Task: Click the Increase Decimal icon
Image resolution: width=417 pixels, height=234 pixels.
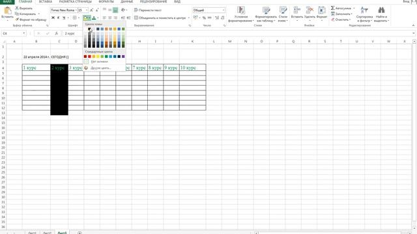Action: tap(217, 18)
